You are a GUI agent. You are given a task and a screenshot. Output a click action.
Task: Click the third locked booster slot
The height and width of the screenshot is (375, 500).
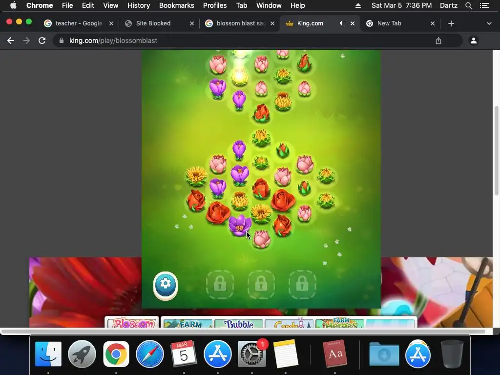pos(302,284)
